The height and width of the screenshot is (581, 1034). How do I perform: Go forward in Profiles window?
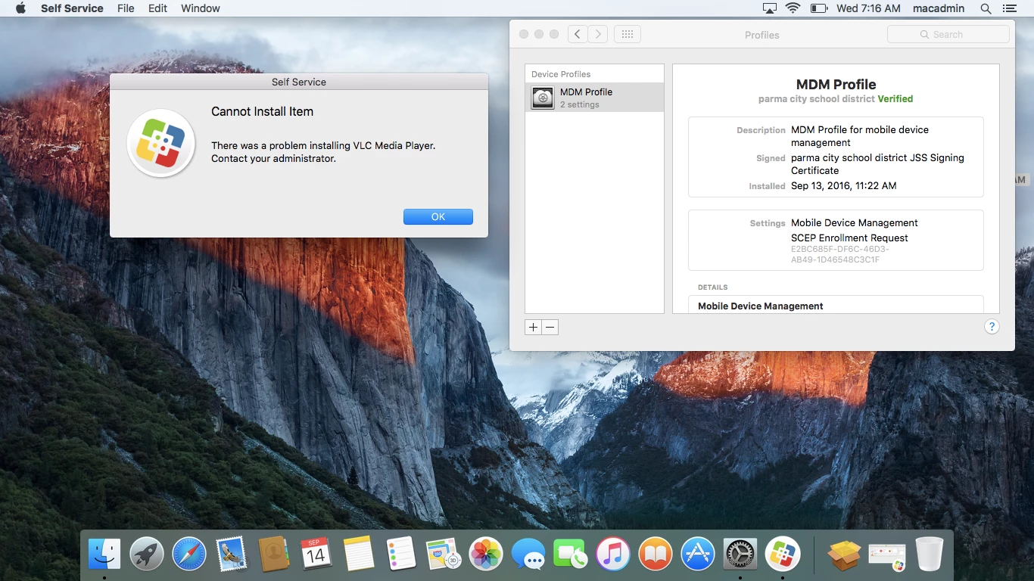[598, 34]
